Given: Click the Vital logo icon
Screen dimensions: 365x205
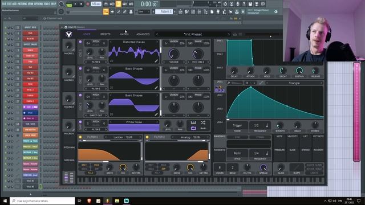Looking at the screenshot, I should tap(68, 34).
